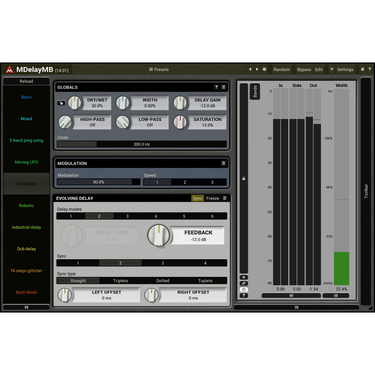Viewport: 375px width, 375px height.
Task: Collapse the Width meter bottom button
Action: tap(336, 295)
